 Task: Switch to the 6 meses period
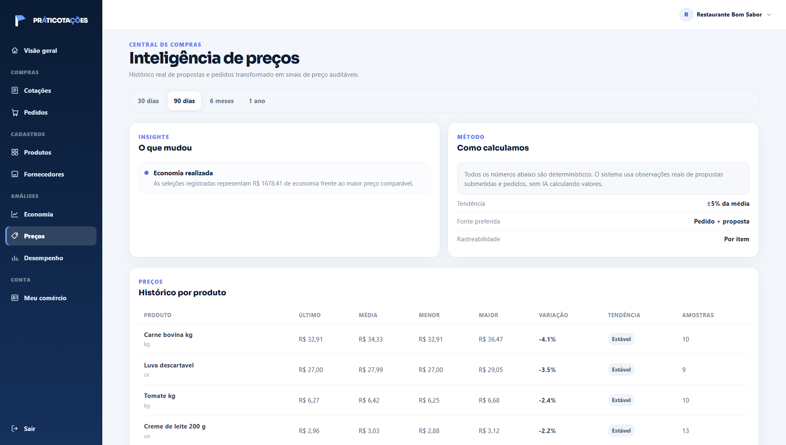(222, 101)
